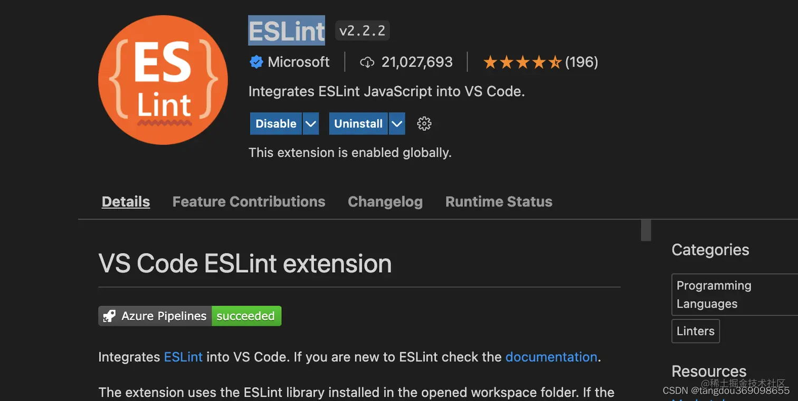Disable the ESLint extension

[276, 123]
